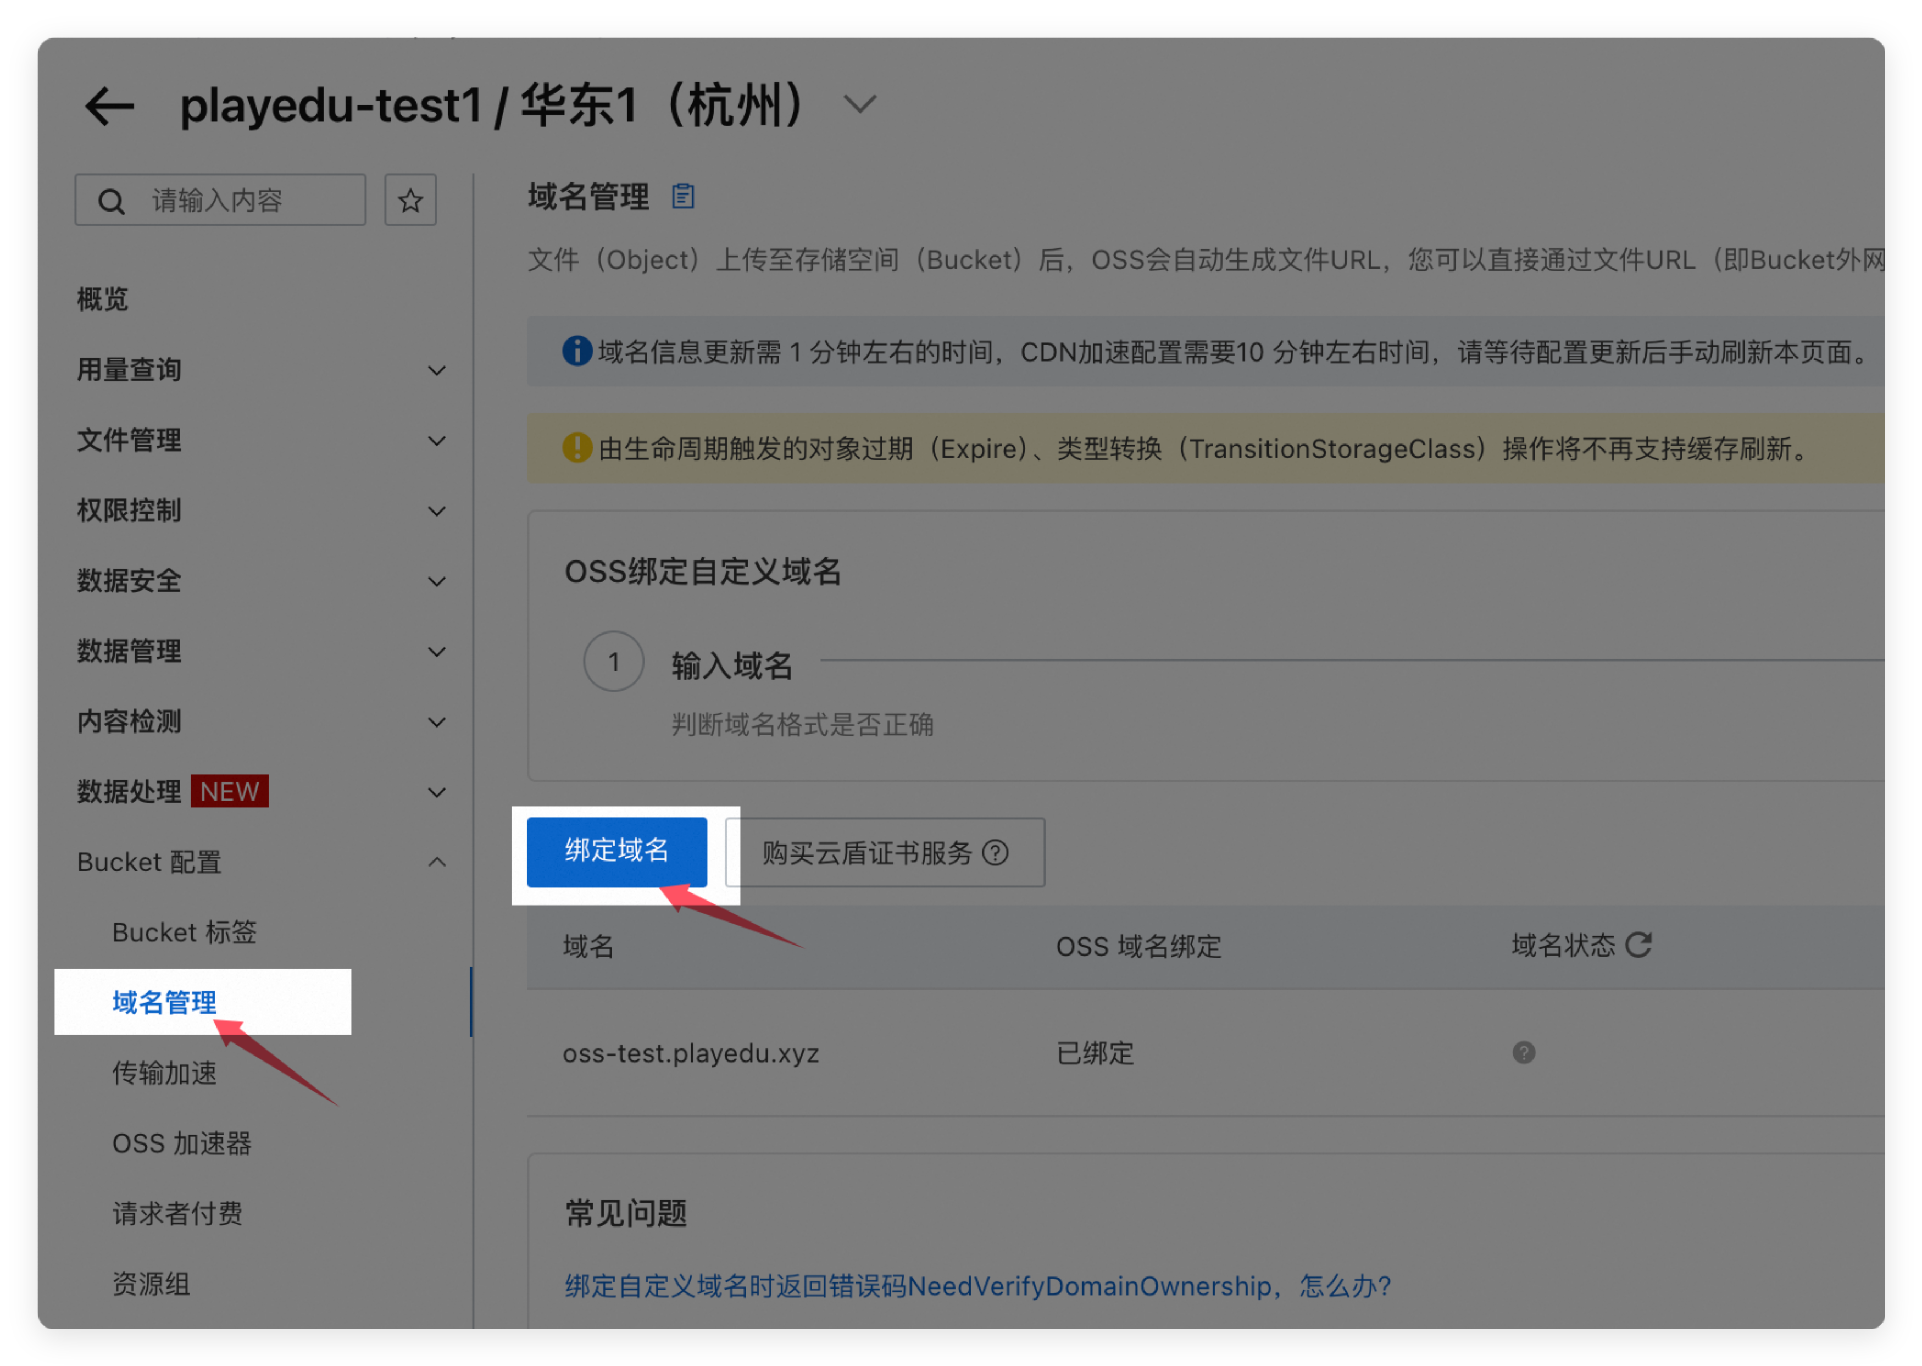The width and height of the screenshot is (1922, 1366).
Task: Click the back arrow icon
Action: (x=109, y=107)
